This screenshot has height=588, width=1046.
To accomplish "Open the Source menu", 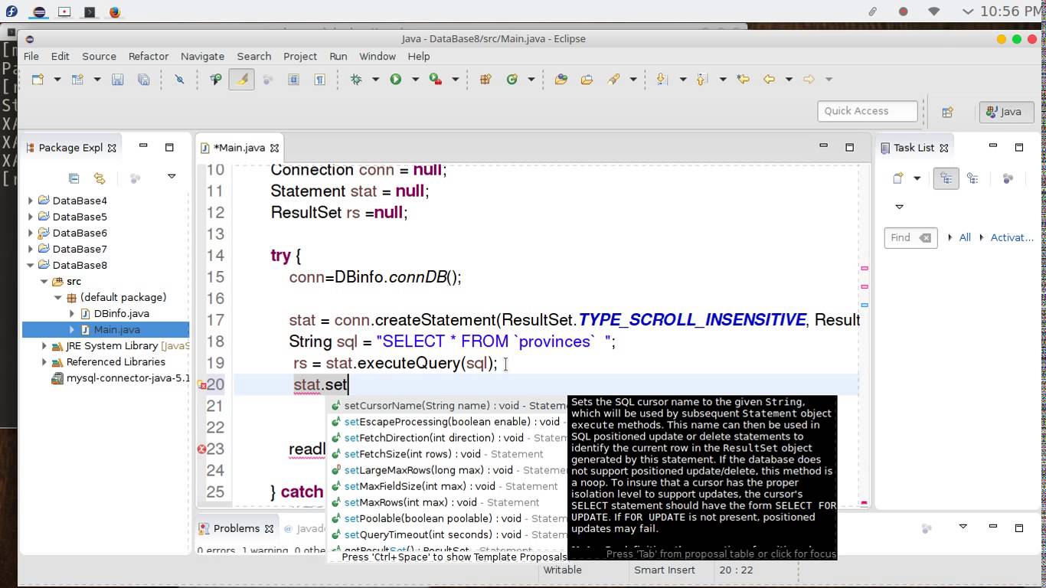I will point(99,56).
